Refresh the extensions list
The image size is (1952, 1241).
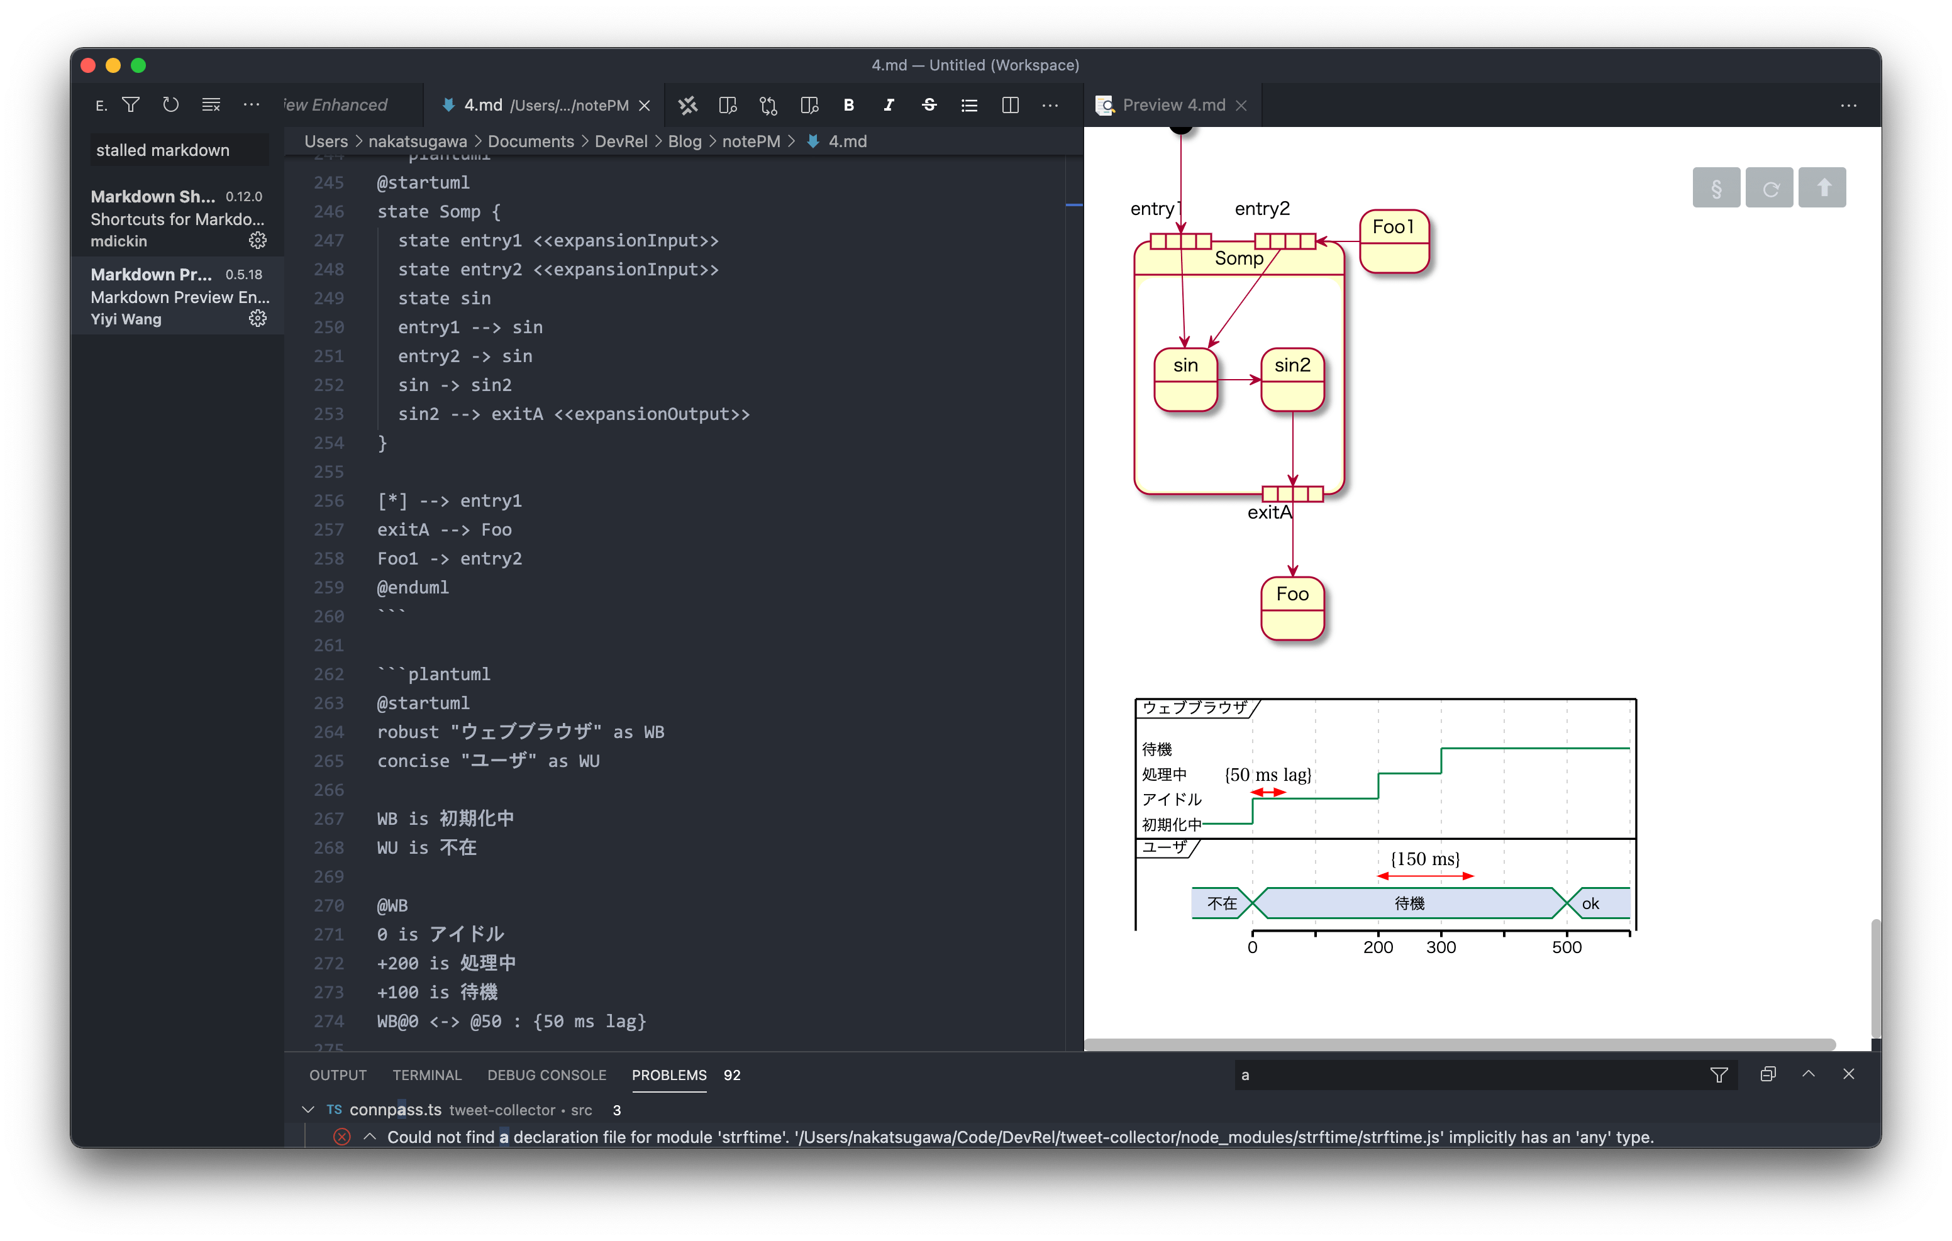[170, 104]
